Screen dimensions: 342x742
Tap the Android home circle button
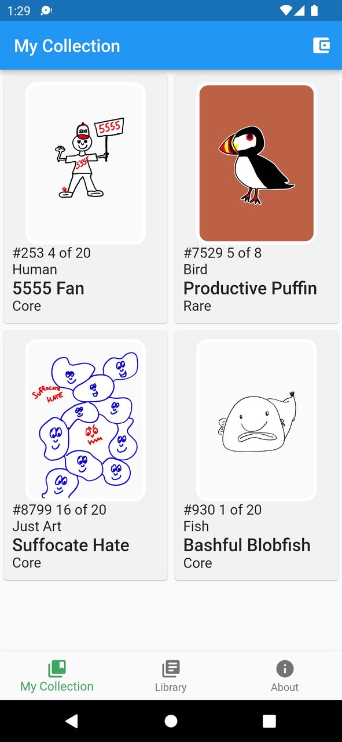(171, 721)
